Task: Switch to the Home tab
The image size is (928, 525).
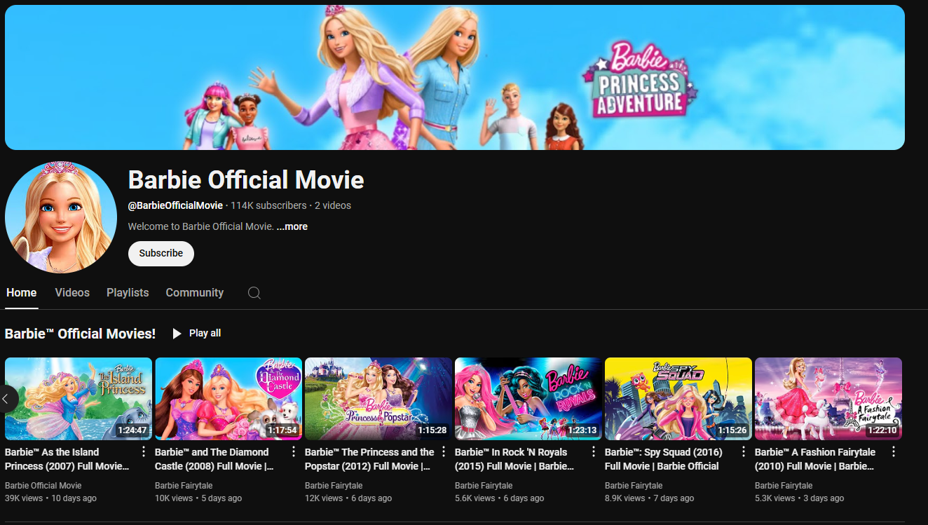Action: coord(21,293)
